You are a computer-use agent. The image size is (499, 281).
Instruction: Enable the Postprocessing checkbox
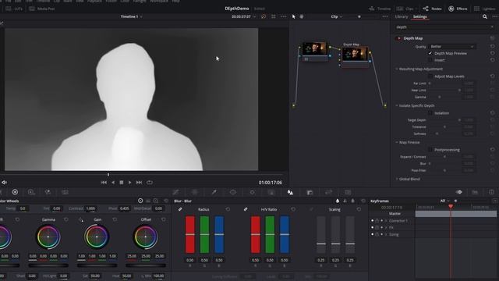430,150
